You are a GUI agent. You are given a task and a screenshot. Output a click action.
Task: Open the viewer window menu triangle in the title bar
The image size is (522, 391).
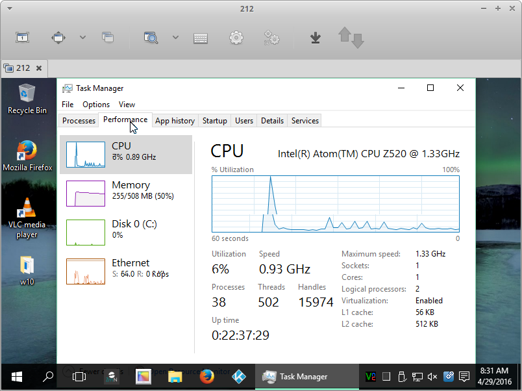coord(10,8)
